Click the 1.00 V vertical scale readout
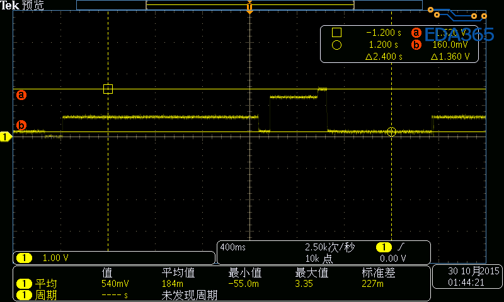 coord(55,258)
